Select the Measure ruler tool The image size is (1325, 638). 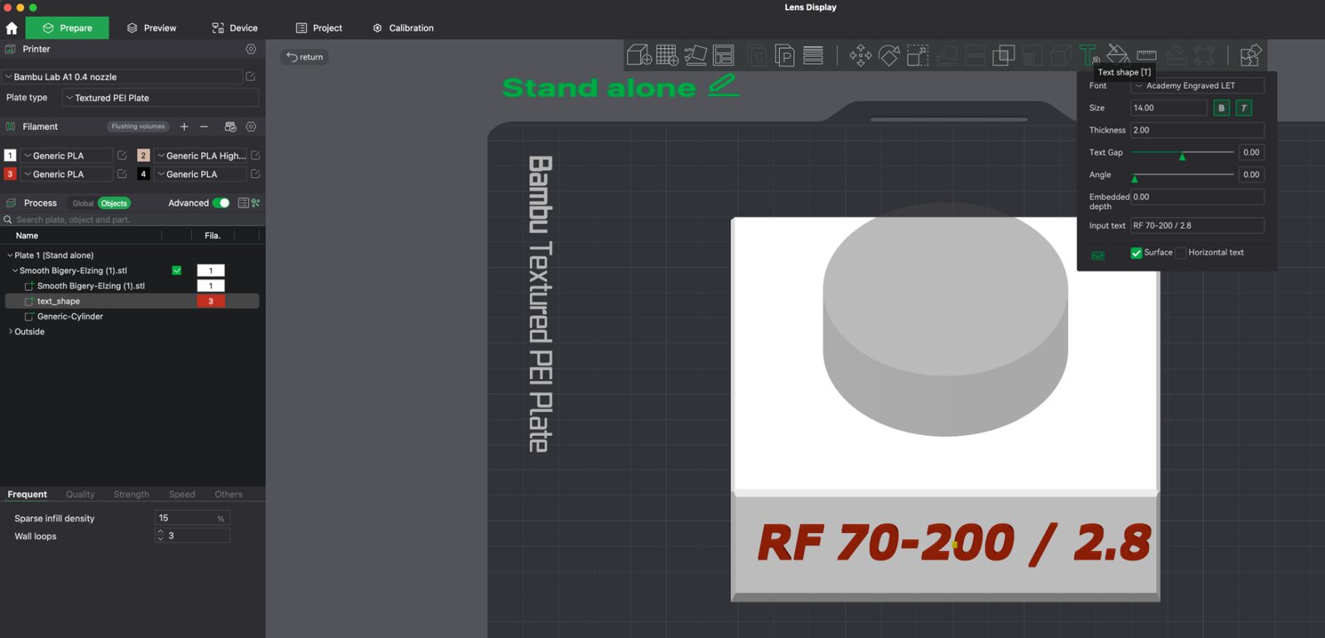1146,56
